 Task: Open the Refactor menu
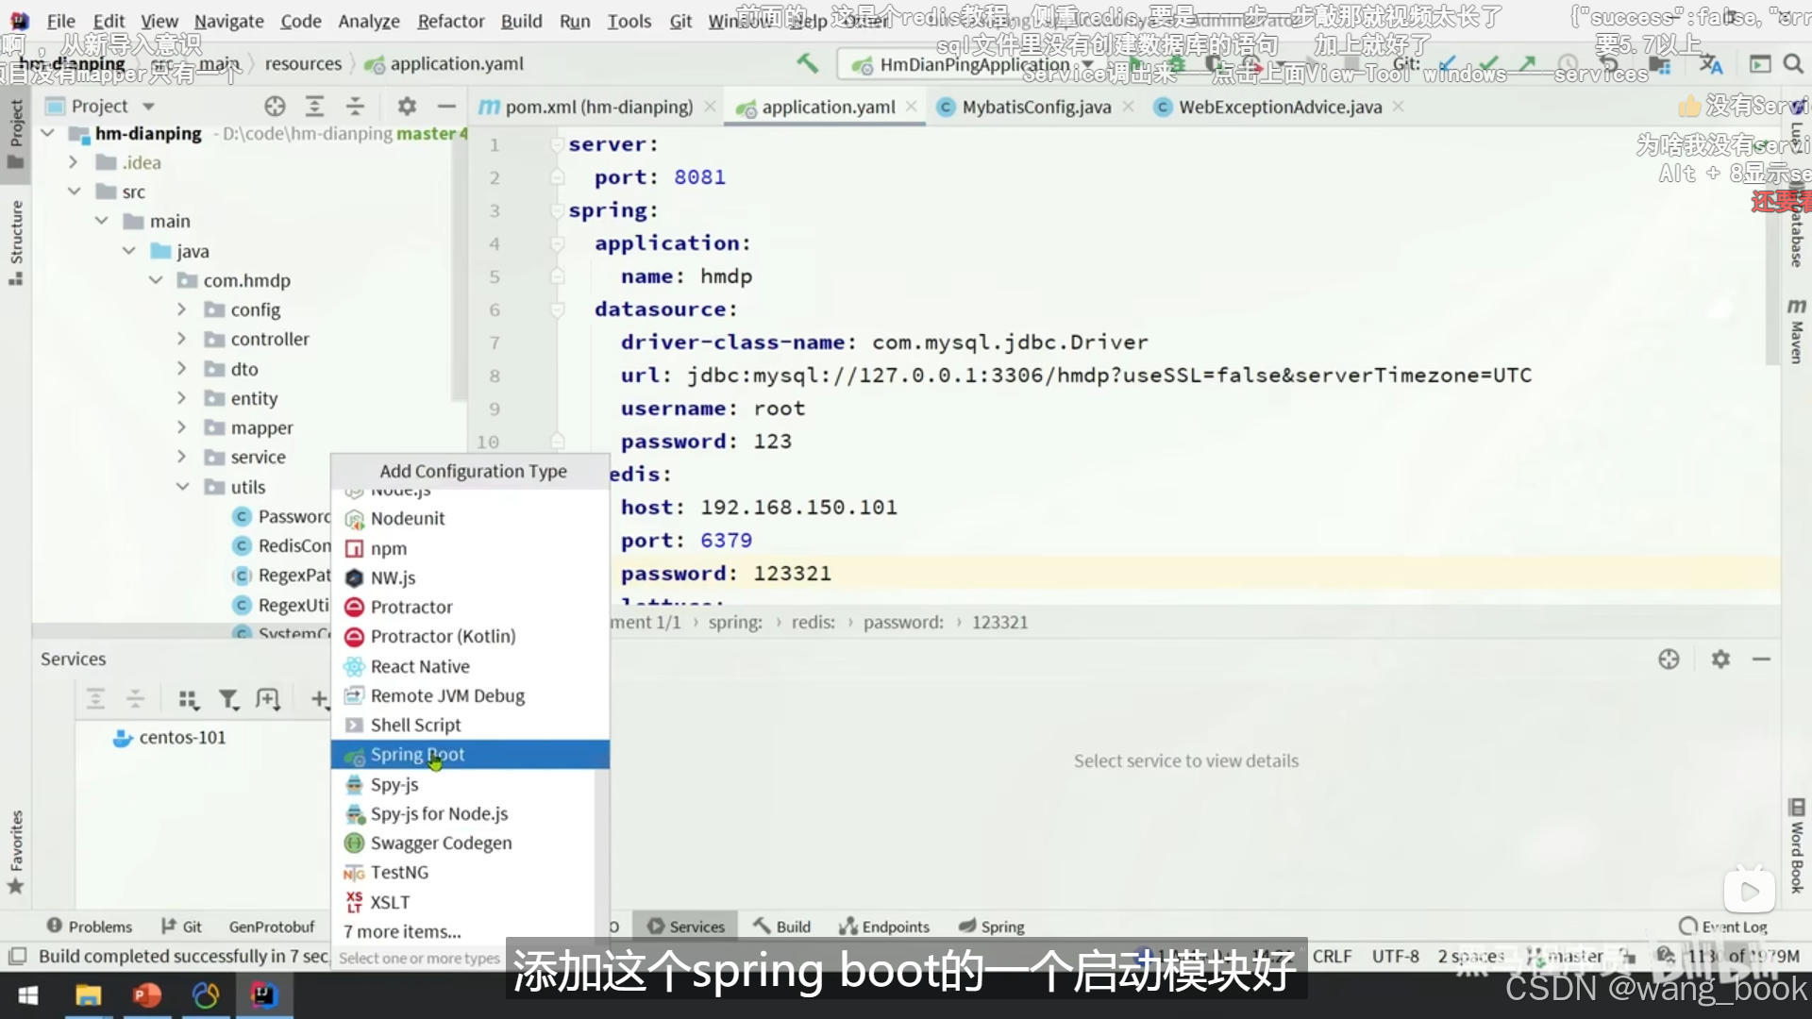[x=450, y=21]
